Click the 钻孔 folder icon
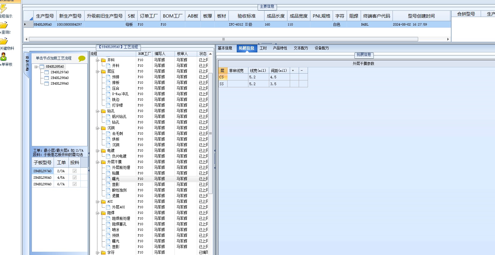495x255 pixels. coord(104,111)
